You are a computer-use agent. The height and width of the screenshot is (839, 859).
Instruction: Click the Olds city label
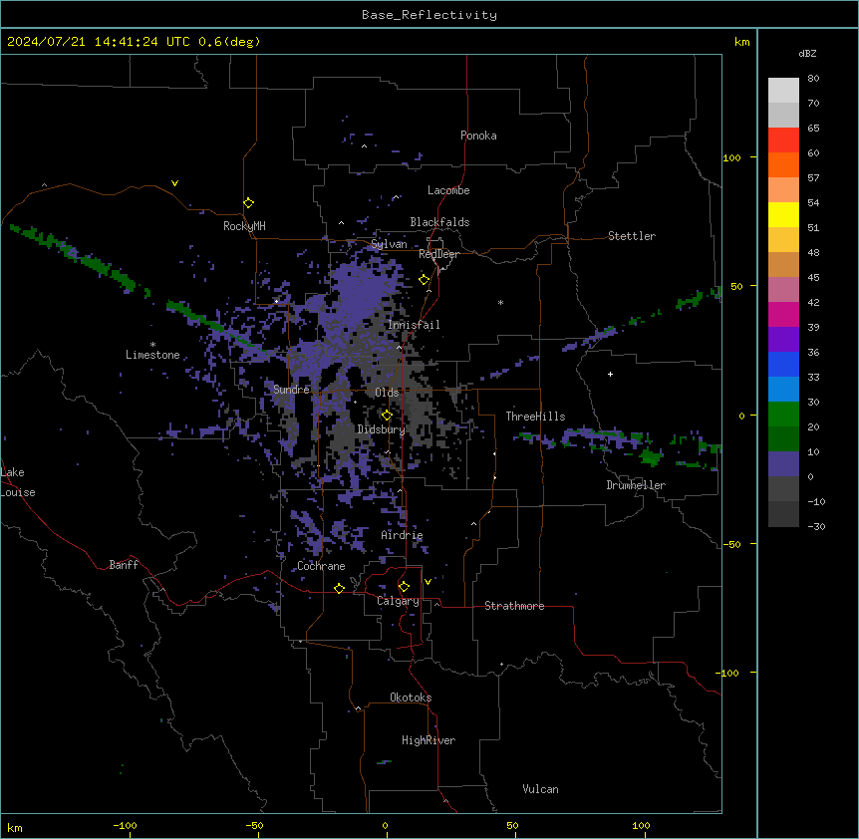[387, 393]
